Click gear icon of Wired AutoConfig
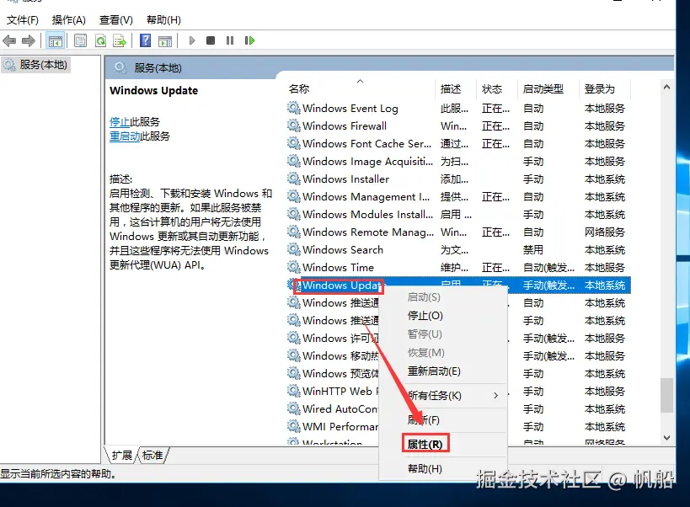Viewport: 690px width, 507px height. [x=293, y=408]
